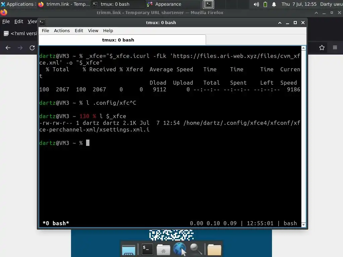
Task: Click the Firefox logo in title bar
Action: (x=4, y=12)
